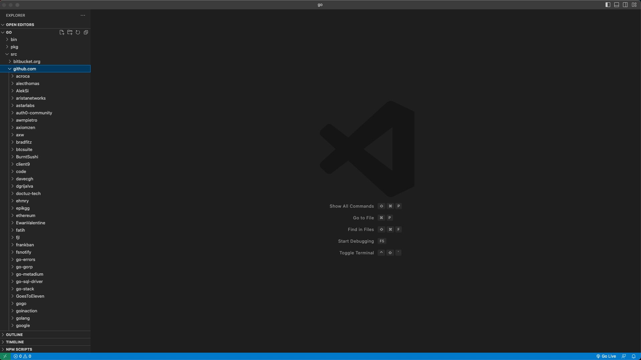Image resolution: width=641 pixels, height=360 pixels.
Task: Select the BurntSushi folder
Action: coord(45,157)
